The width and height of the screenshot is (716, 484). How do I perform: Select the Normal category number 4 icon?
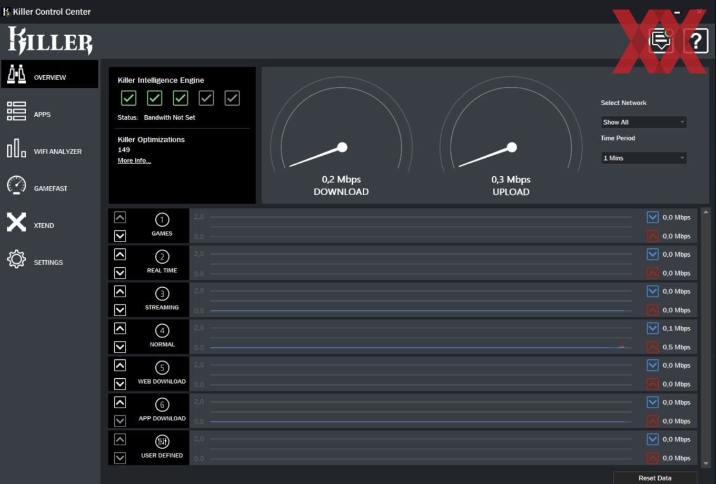(162, 330)
